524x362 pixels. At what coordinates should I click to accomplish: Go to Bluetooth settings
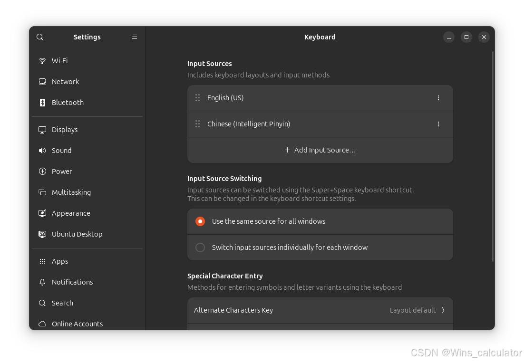(x=87, y=103)
